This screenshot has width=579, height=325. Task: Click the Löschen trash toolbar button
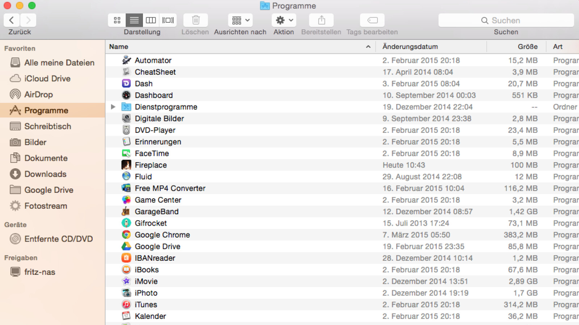click(x=196, y=20)
